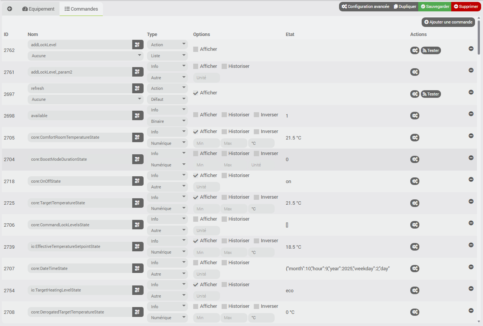This screenshot has width=483, height=326.
Task: Open icon picker for refresh command
Action: coord(138,88)
